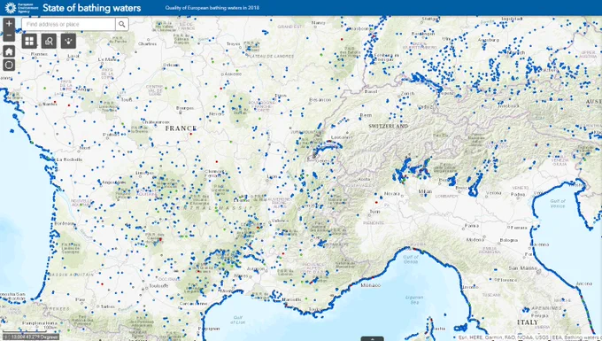Click the Verona city label

point(493,193)
